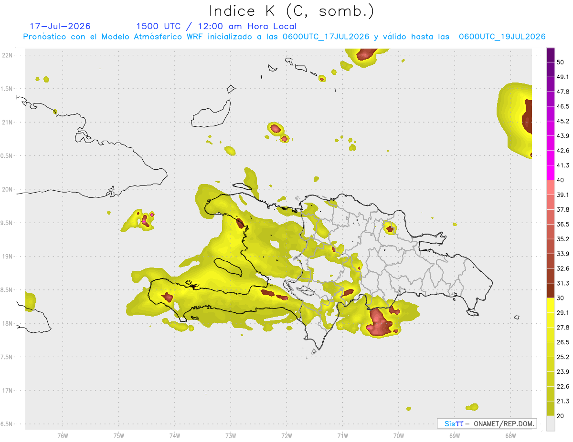
Task: Click the '18N' latitude label
Action: pyautogui.click(x=8, y=324)
